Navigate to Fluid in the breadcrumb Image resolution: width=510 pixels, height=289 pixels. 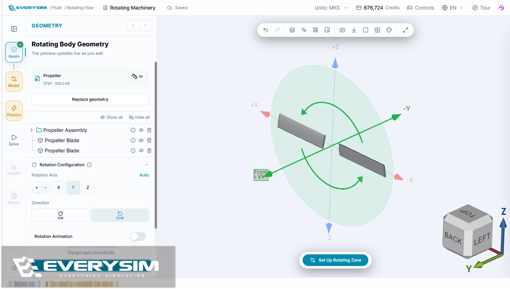coord(56,8)
